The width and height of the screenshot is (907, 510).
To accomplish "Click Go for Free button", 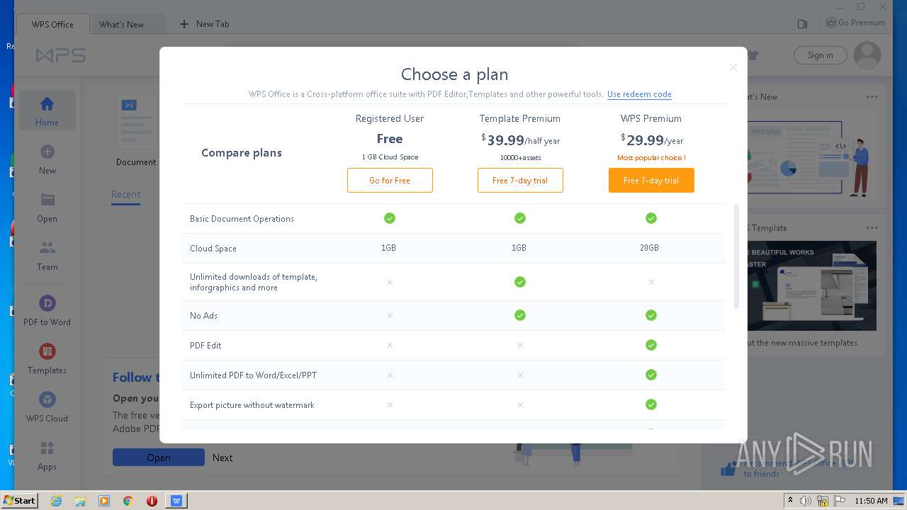I will (390, 181).
